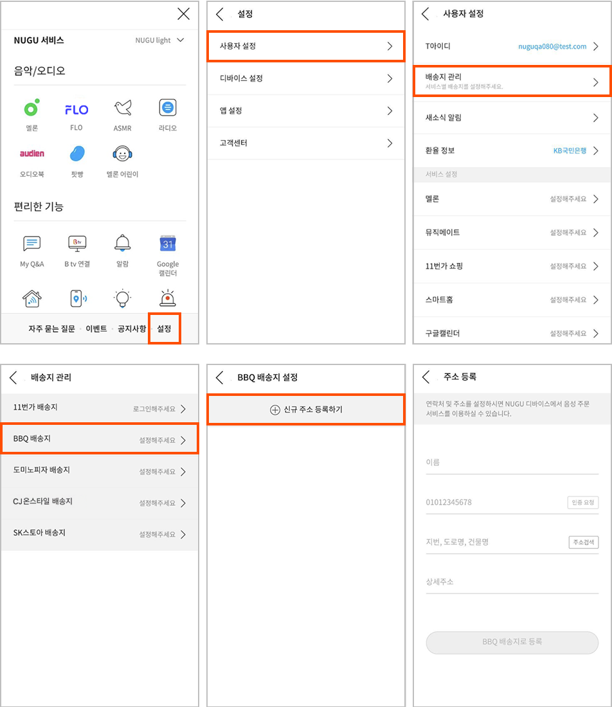
Task: Click 자주 묻는 질문 link
Action: [x=52, y=328]
